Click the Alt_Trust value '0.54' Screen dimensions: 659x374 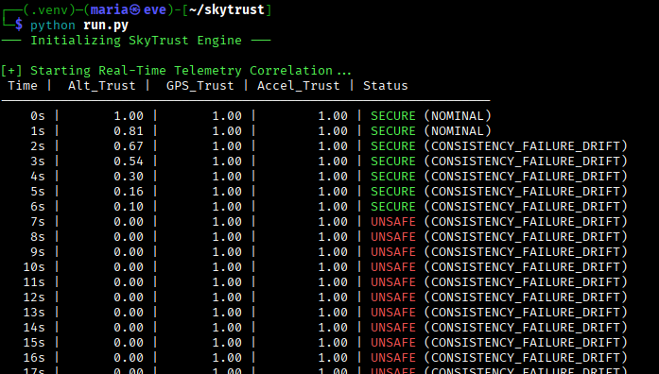(129, 161)
